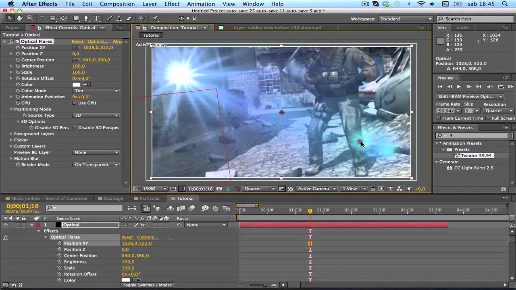516x290 pixels.
Task: Select the Clone Stamp tool
Action: (x=119, y=19)
